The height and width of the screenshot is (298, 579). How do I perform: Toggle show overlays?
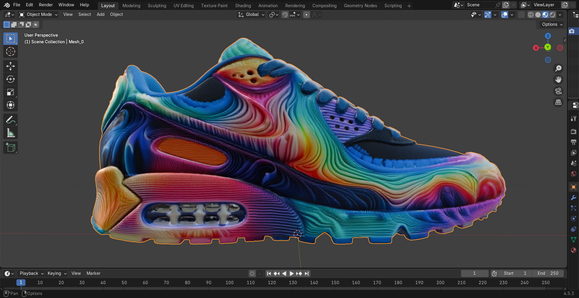pyautogui.click(x=505, y=14)
